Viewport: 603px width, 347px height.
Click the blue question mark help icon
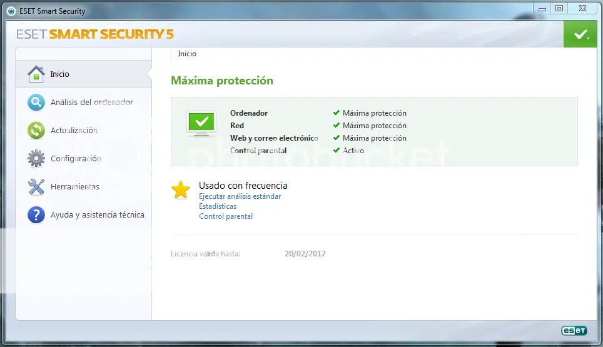coord(36,215)
